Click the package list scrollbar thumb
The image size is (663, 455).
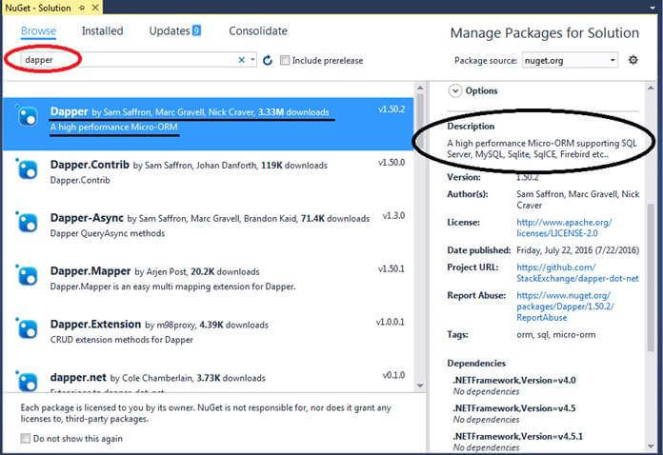[x=420, y=114]
